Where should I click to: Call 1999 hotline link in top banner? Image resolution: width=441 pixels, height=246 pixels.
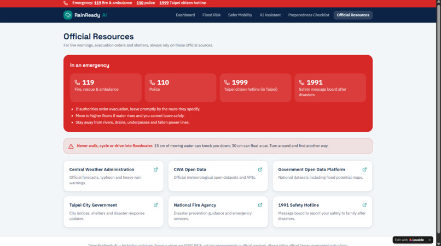click(164, 3)
